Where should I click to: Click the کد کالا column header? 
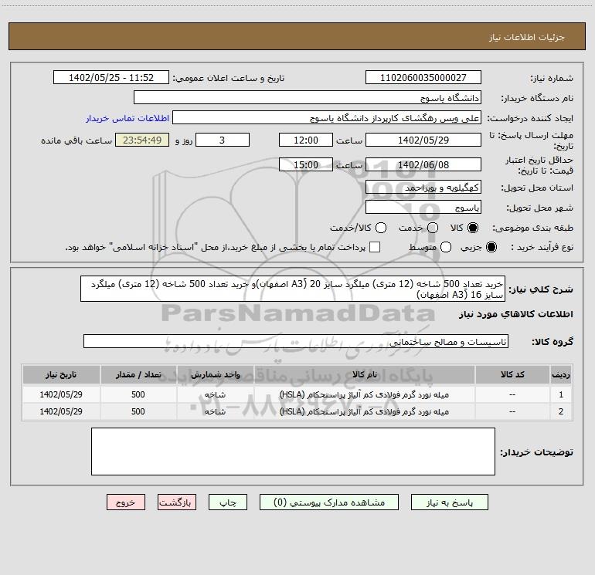(512, 374)
